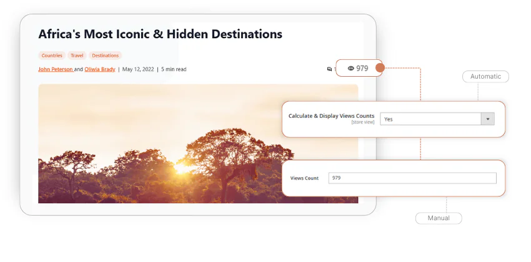
Task: Open the Calculate & Display Views Counts dropdown arrow
Action: [x=487, y=119]
